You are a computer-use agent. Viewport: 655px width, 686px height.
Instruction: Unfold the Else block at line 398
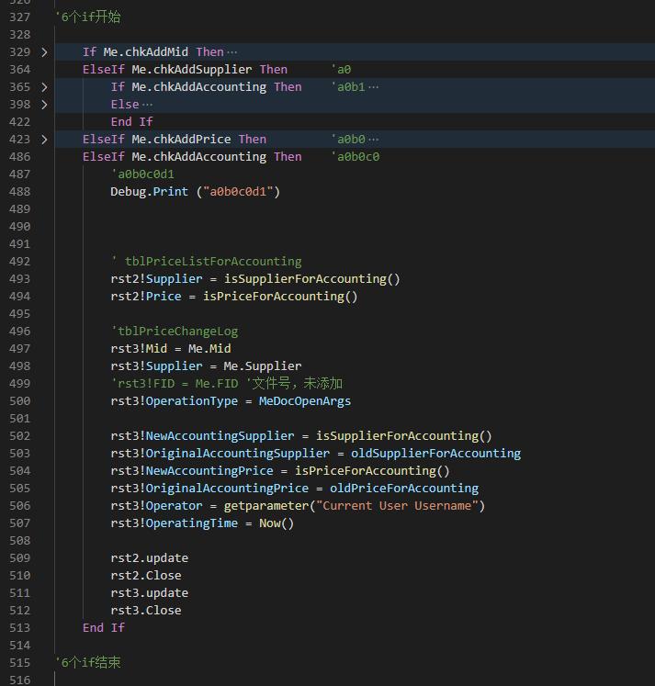44,105
